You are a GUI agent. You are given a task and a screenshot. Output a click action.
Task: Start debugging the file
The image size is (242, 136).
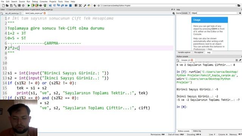(50, 6)
